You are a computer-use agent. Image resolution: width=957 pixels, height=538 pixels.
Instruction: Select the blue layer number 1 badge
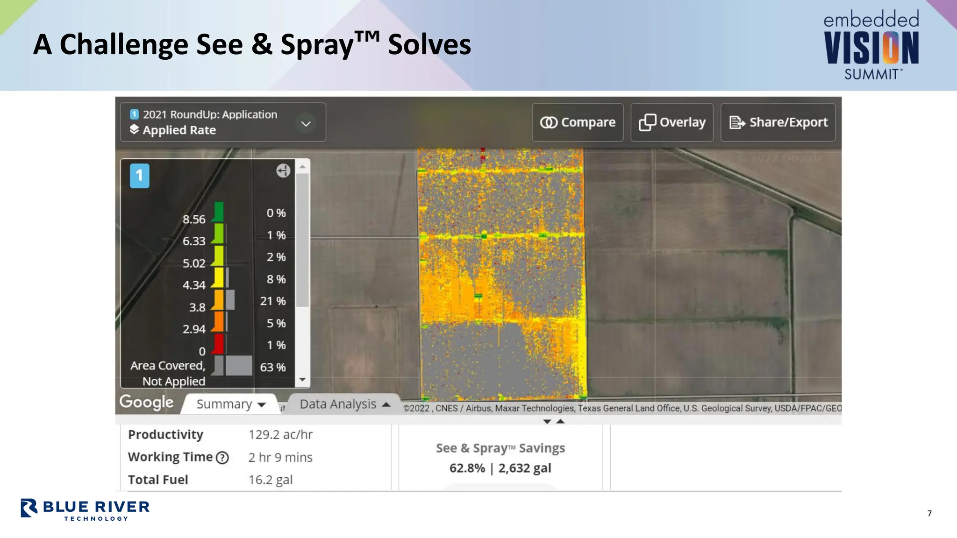pyautogui.click(x=139, y=176)
